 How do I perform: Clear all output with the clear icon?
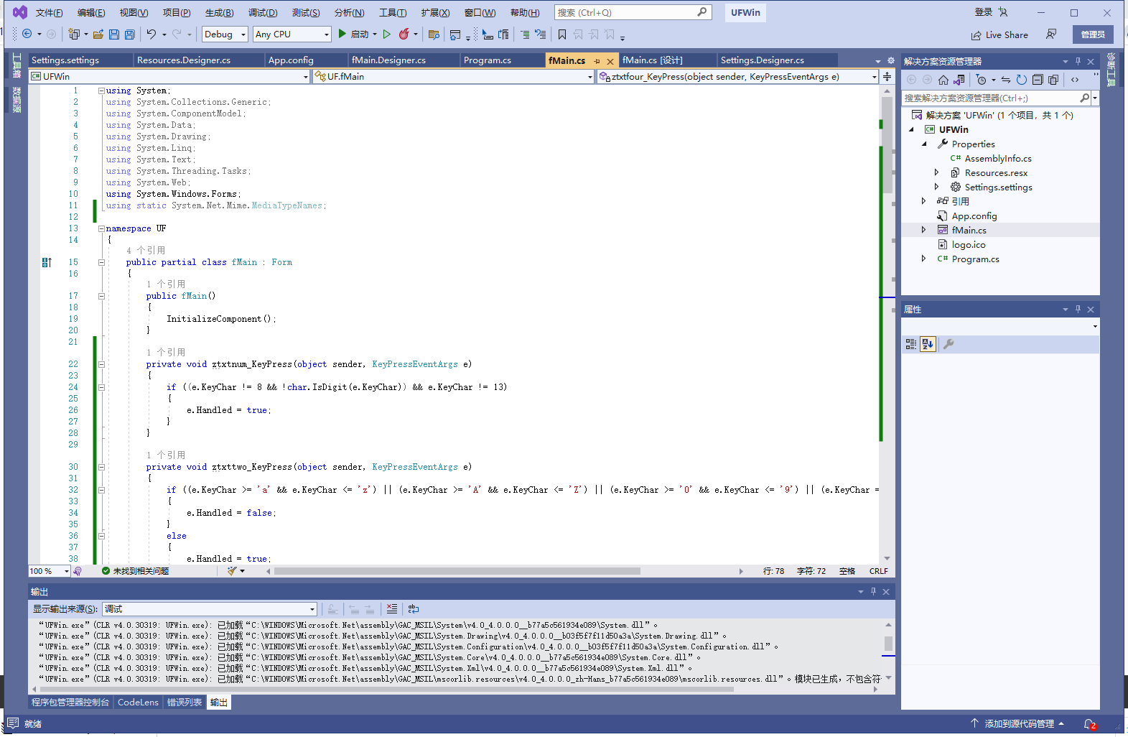click(x=391, y=608)
